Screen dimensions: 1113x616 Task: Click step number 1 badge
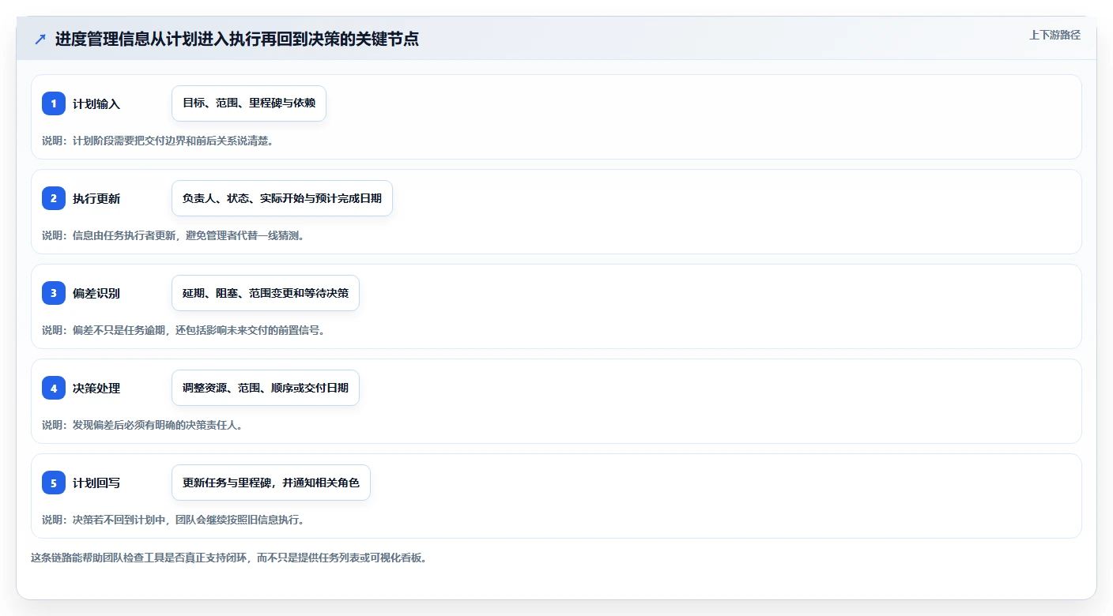click(x=54, y=103)
